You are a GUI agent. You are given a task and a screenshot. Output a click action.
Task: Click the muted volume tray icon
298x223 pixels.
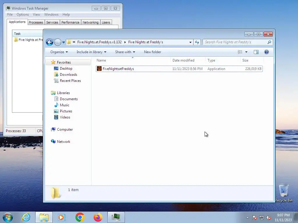269,217
